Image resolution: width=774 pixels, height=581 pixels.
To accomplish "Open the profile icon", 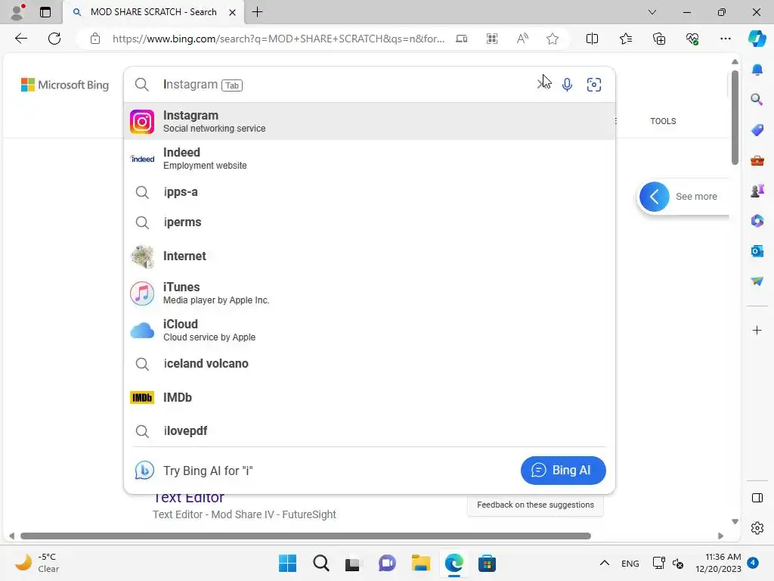I will [17, 12].
